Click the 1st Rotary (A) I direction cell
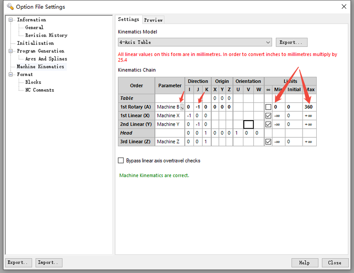This screenshot has width=354, height=273. click(189, 107)
